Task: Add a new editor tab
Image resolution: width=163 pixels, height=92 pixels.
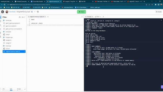Action: coord(48,17)
